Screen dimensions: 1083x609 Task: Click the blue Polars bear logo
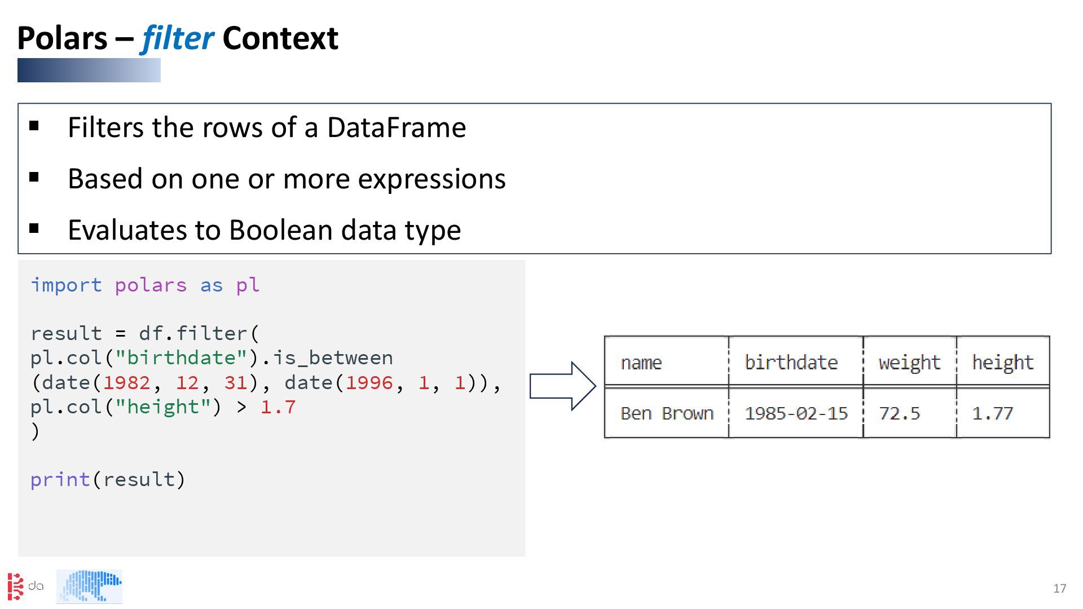89,586
